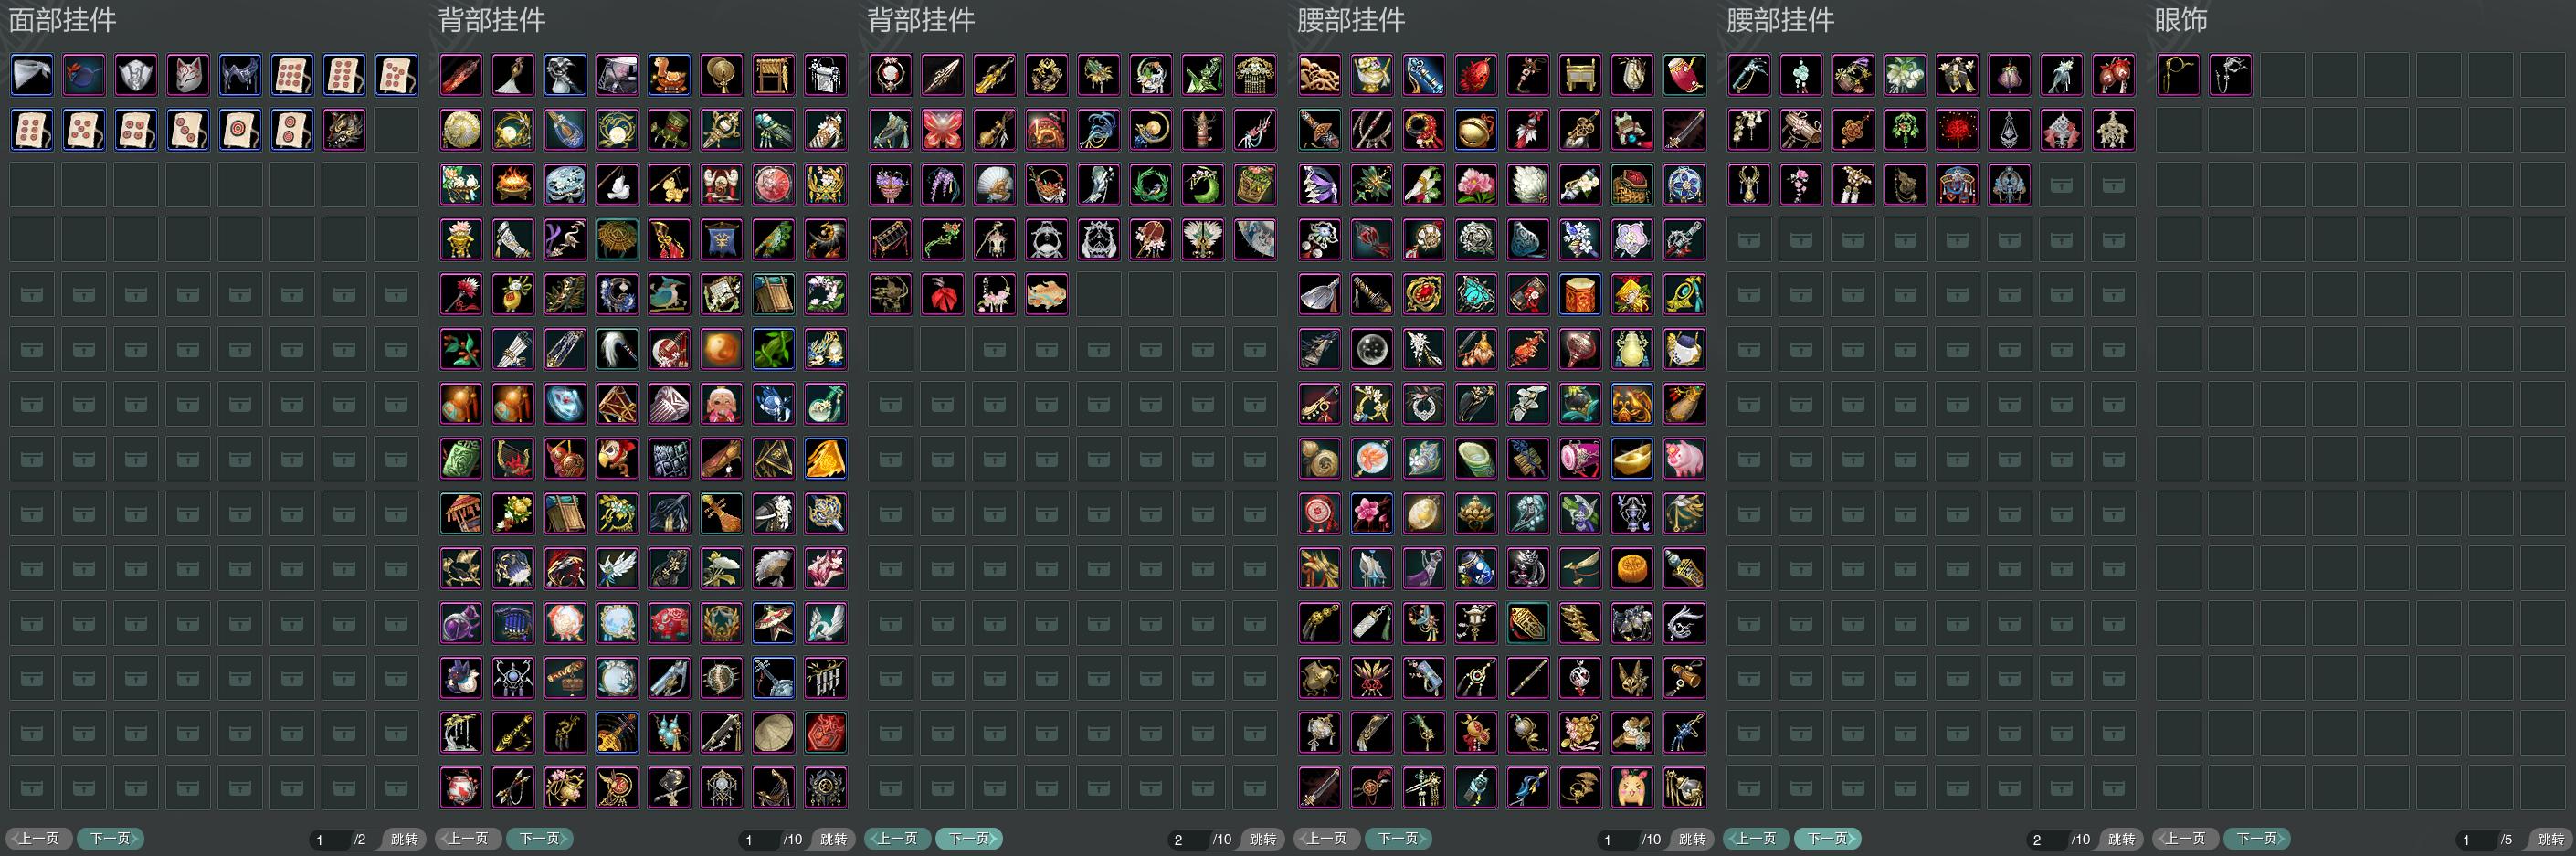The image size is (2576, 856).
Task: Focus page number field under first 腰部挂件
Action: tap(1618, 839)
